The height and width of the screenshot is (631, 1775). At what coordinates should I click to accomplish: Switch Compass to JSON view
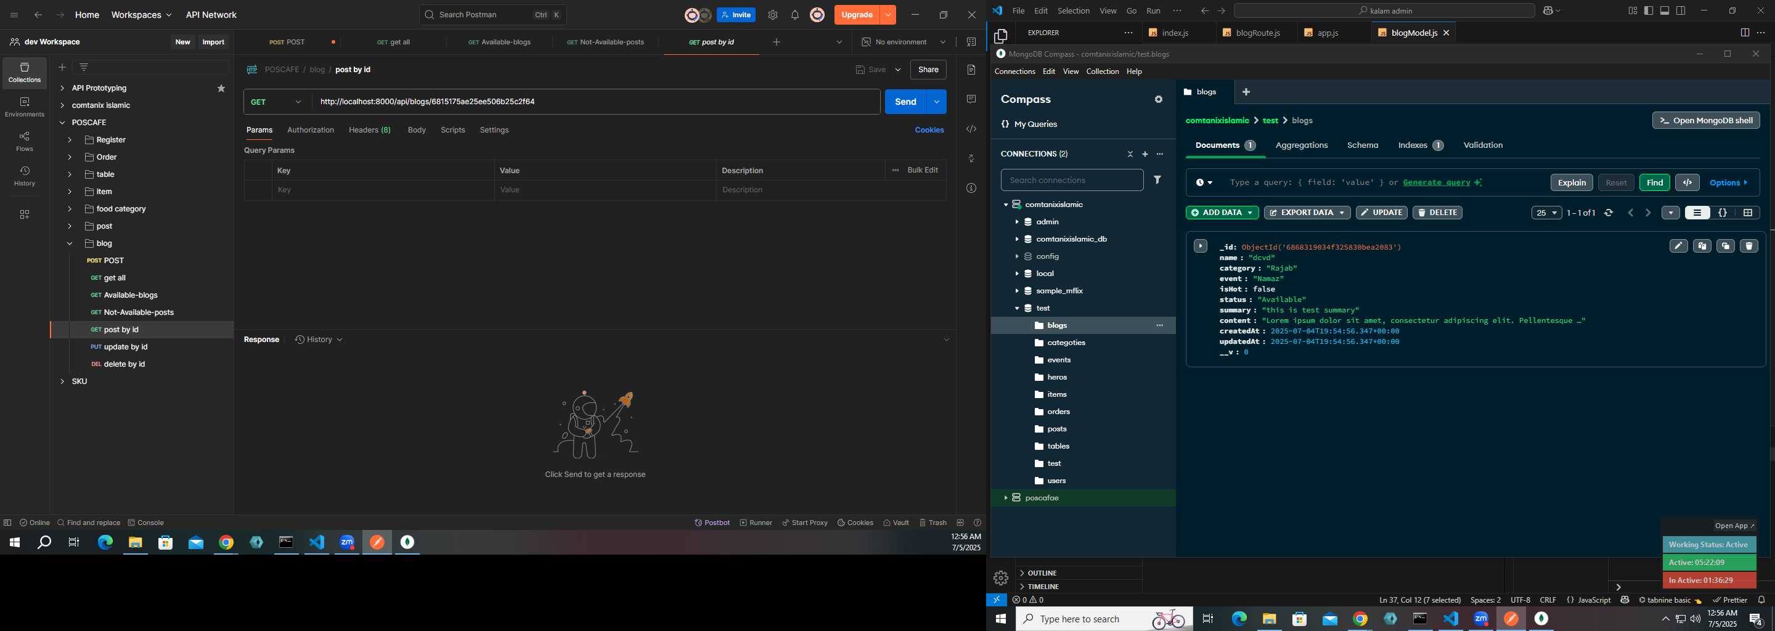[1722, 213]
